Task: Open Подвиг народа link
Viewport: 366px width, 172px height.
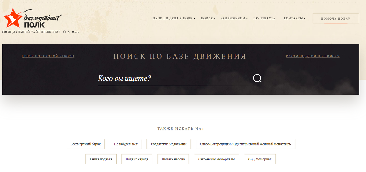Action: click(137, 159)
